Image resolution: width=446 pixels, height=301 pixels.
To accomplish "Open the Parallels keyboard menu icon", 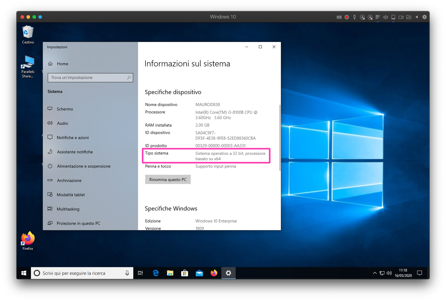I will pos(339,17).
